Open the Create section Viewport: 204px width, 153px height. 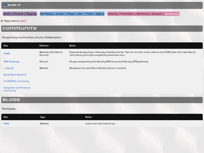(60, 14)
